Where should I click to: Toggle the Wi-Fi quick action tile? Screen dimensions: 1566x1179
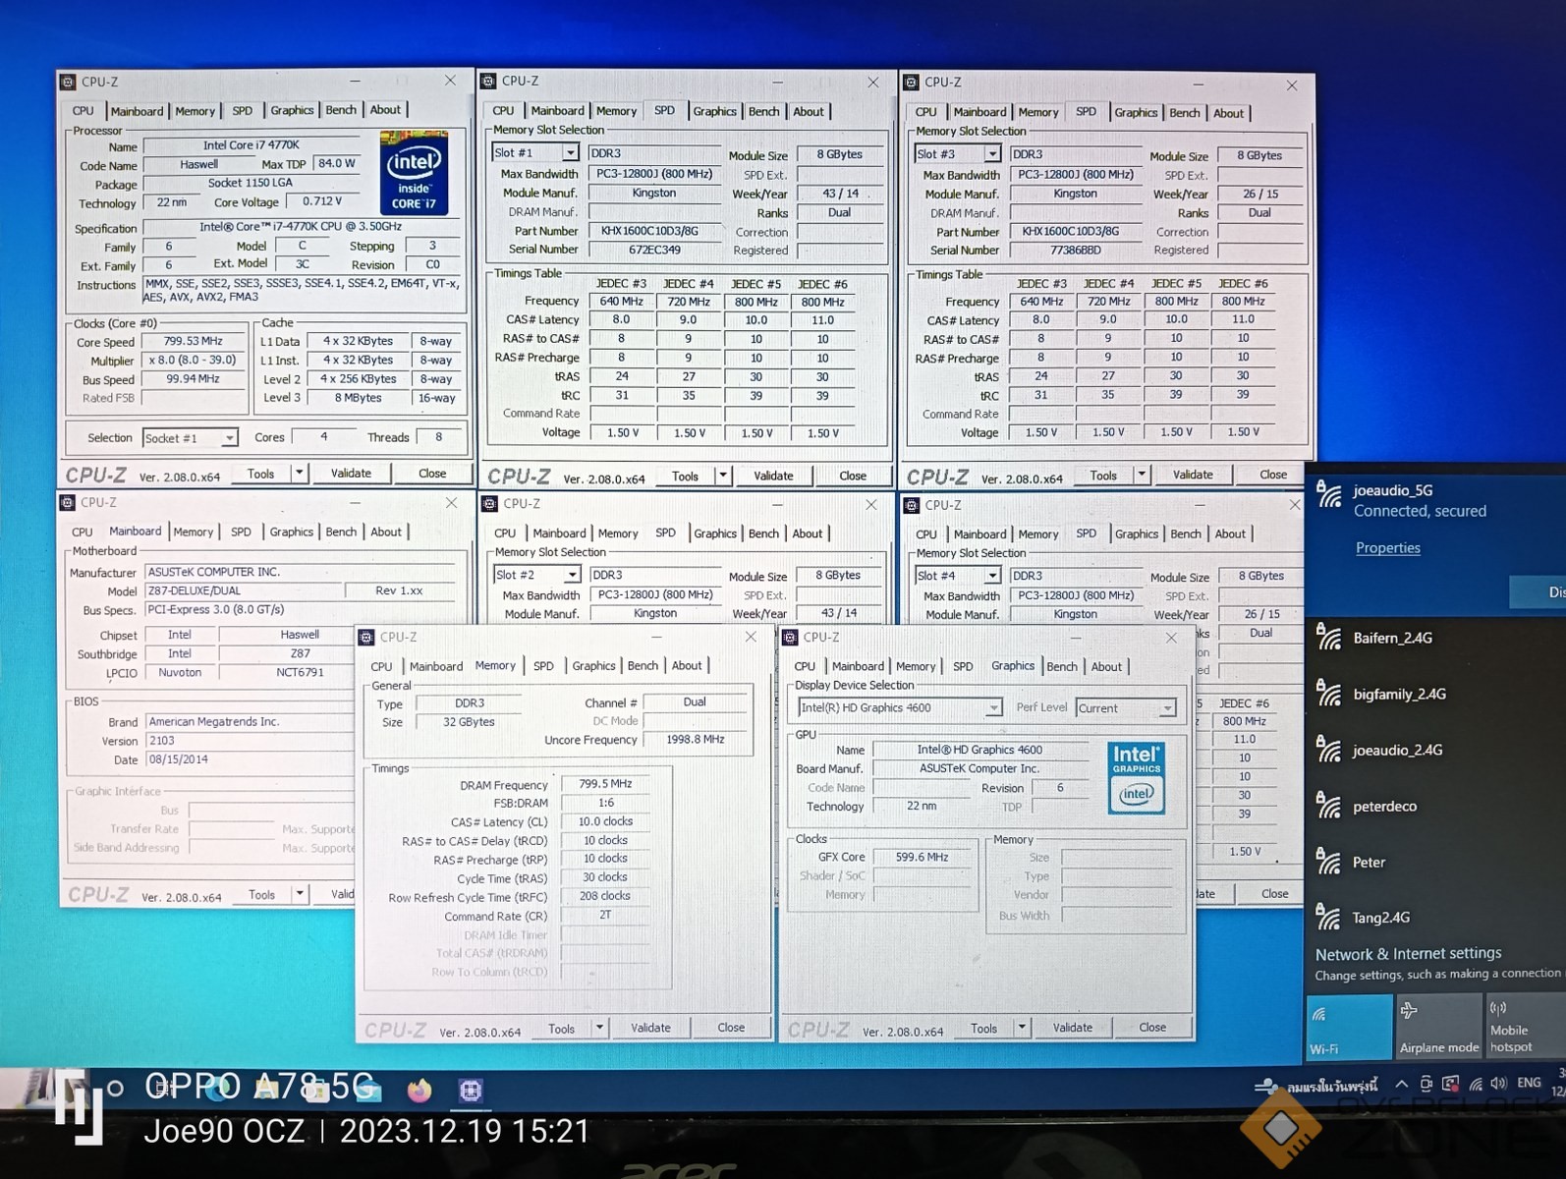coord(1348,1027)
